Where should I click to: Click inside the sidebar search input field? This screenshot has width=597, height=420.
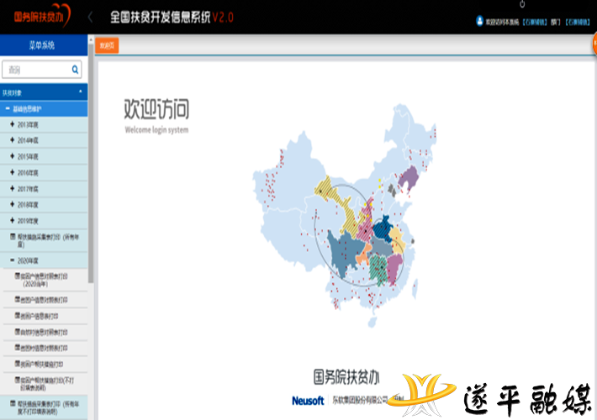(38, 70)
